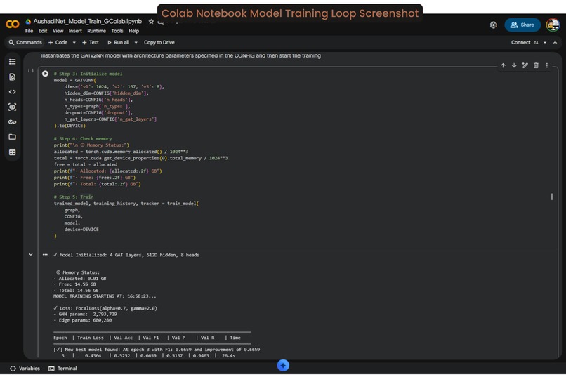Screen dimensions: 566x377
Task: Click the '# Step 4: Check memory' comment
Action: 83,138
